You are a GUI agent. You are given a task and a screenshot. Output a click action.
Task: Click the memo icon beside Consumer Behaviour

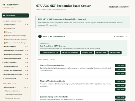(x=5, y=91)
